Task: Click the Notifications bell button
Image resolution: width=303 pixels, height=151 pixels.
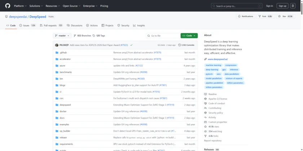Action: (245, 17)
